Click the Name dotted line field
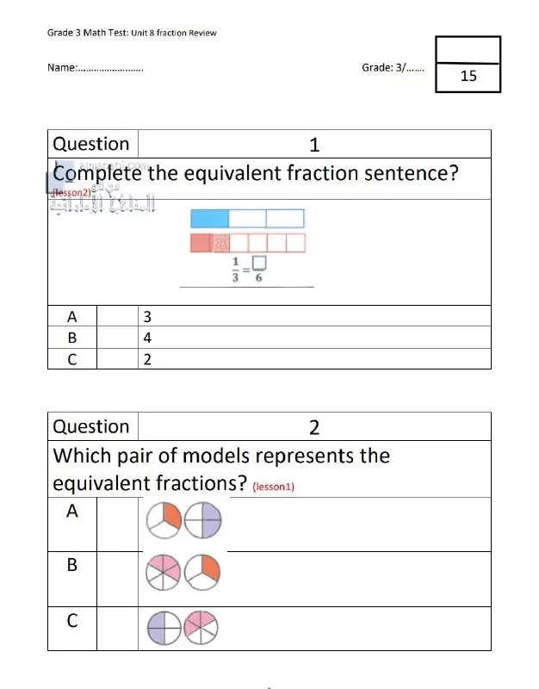 (110, 69)
